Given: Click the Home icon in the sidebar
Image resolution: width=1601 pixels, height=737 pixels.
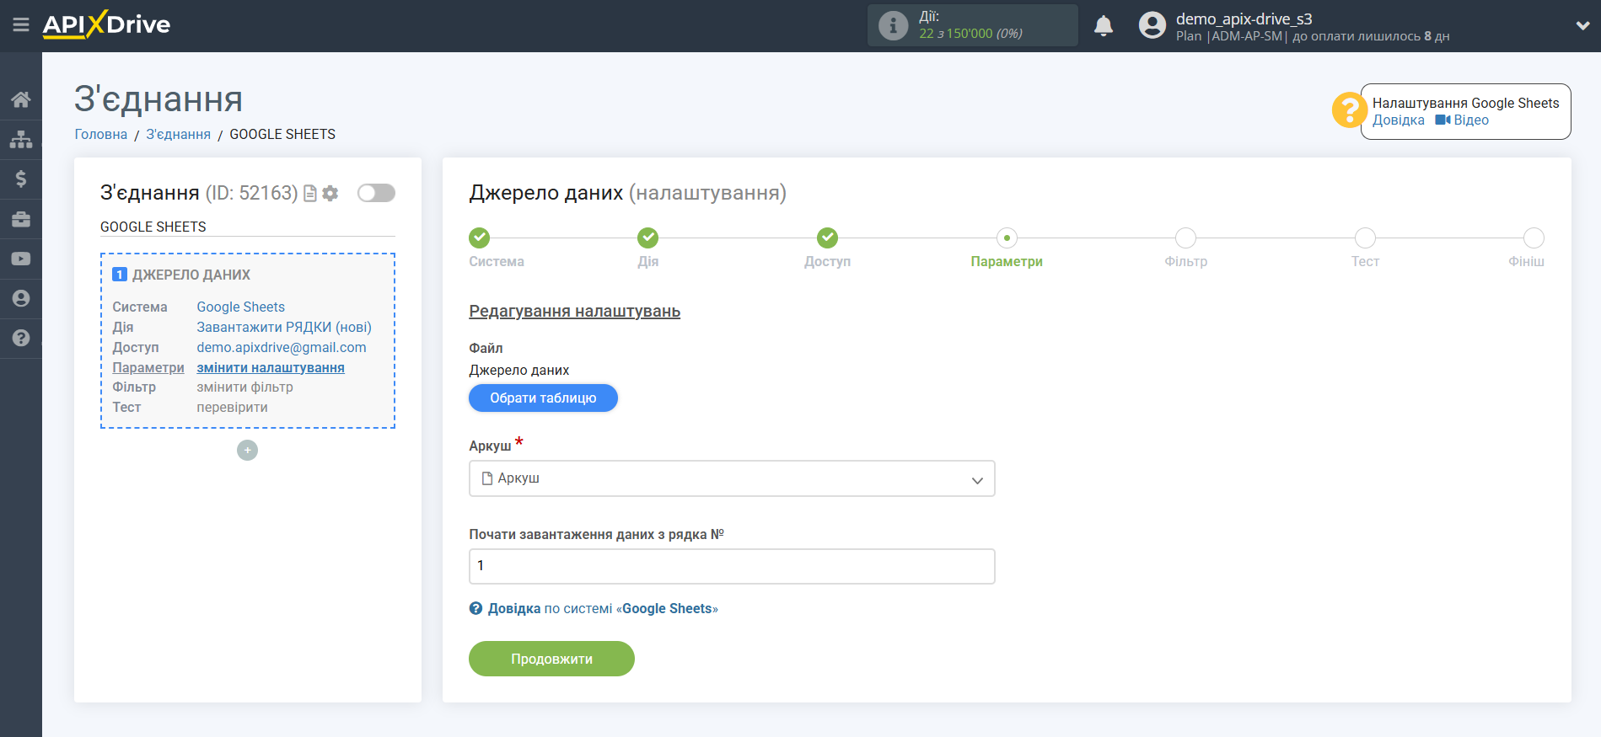Looking at the screenshot, I should 21,99.
